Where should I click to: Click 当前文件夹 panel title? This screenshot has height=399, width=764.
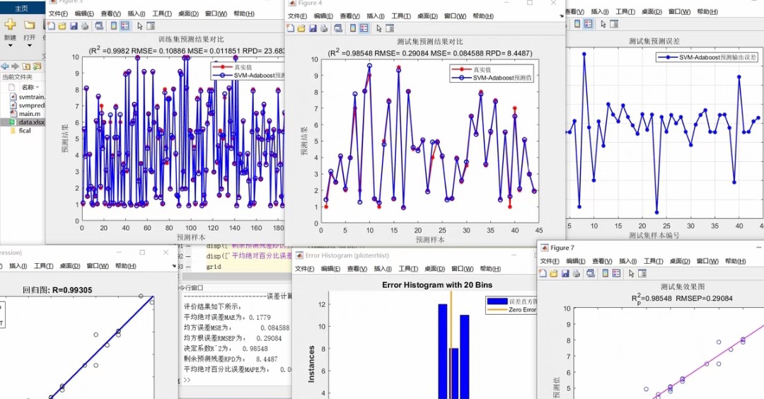pos(17,77)
